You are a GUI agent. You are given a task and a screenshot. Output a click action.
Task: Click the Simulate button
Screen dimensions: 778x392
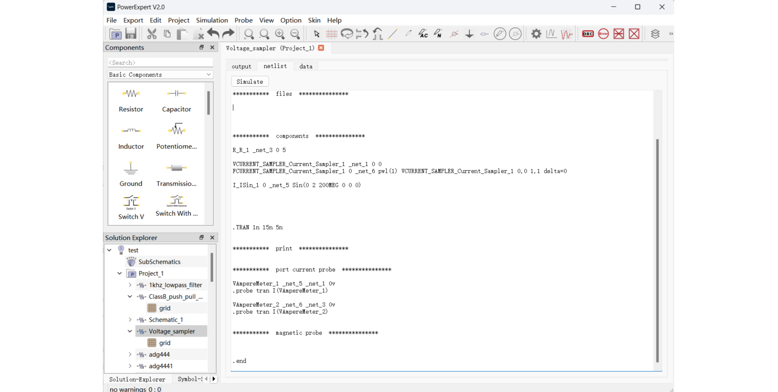coord(250,82)
